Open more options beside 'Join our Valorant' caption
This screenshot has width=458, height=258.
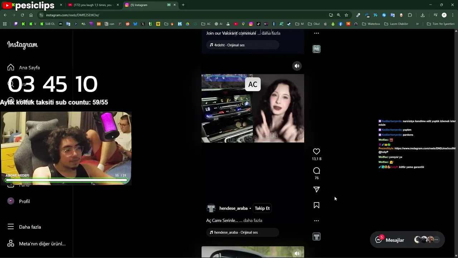pyautogui.click(x=316, y=33)
